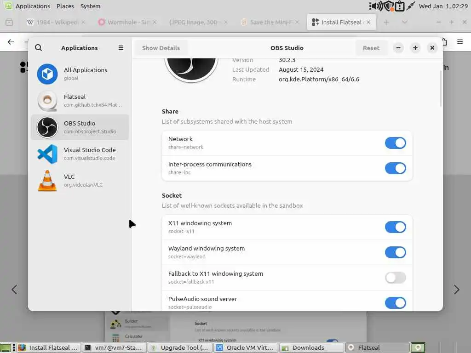The width and height of the screenshot is (471, 353).
Task: Click the Show Details button
Action: click(x=161, y=48)
